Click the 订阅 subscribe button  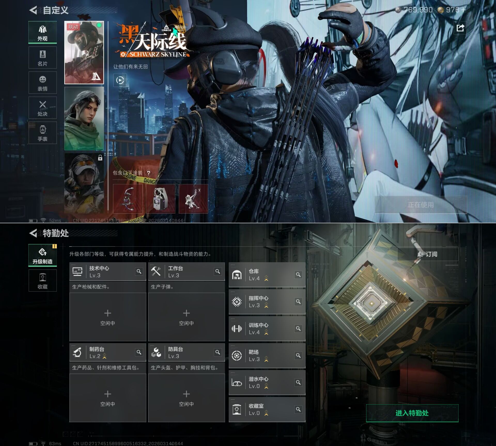(x=428, y=254)
